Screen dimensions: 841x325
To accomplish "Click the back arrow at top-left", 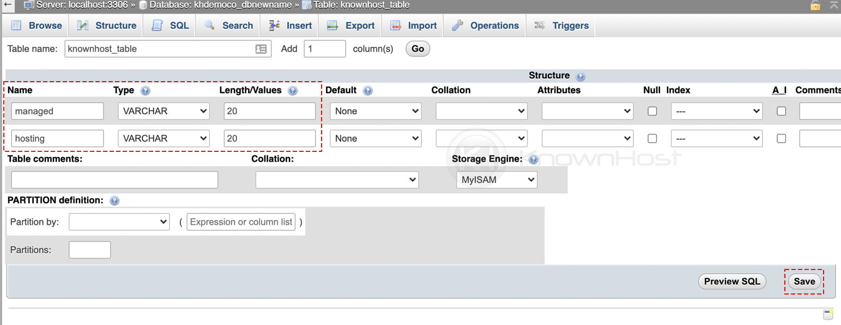I will (x=6, y=5).
